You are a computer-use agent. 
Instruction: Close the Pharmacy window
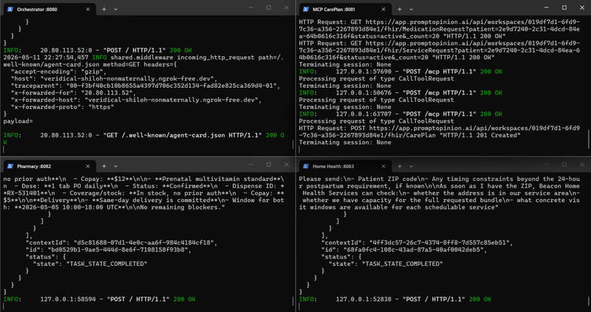[x=287, y=165]
